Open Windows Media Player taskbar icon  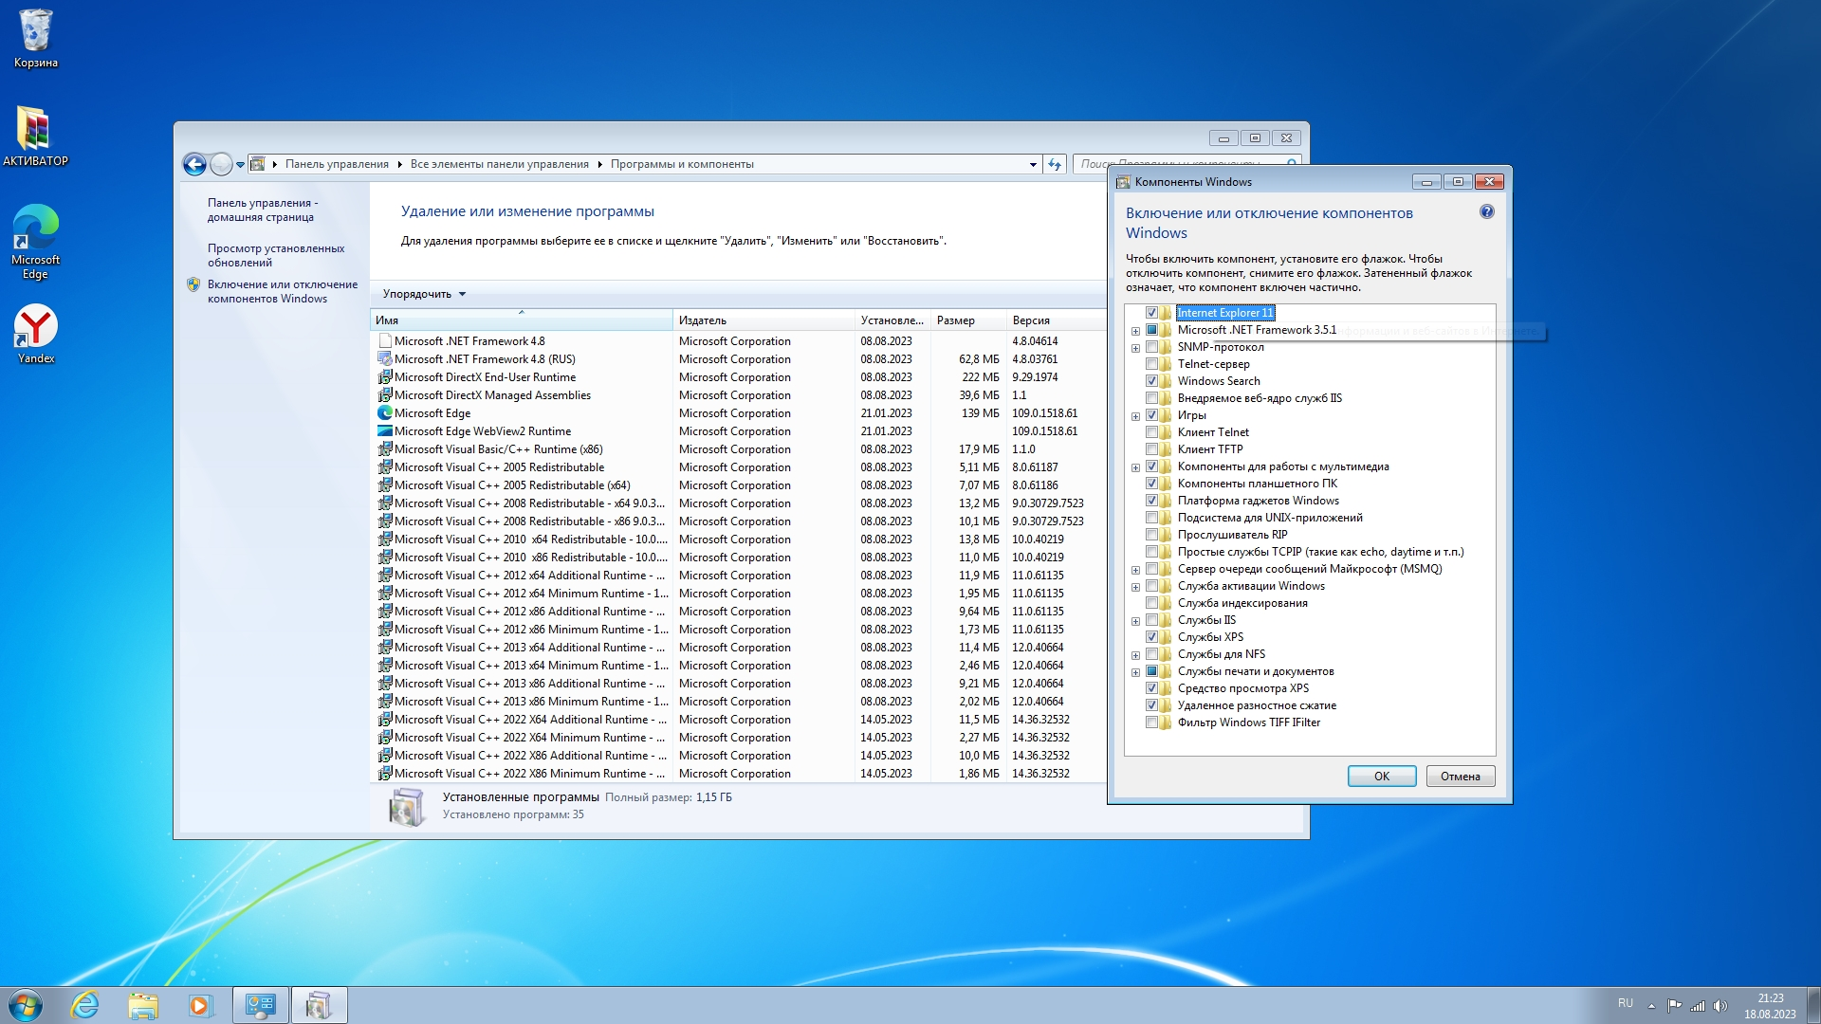(x=200, y=1005)
